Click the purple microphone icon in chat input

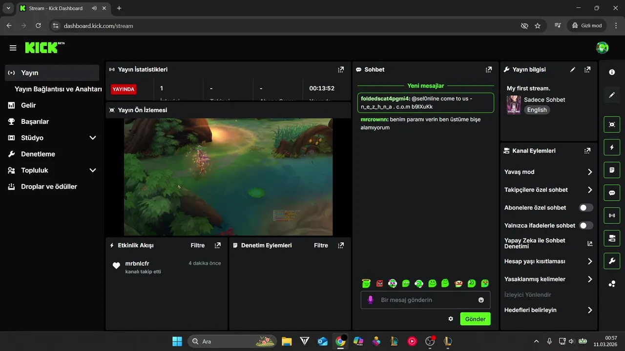click(x=371, y=300)
